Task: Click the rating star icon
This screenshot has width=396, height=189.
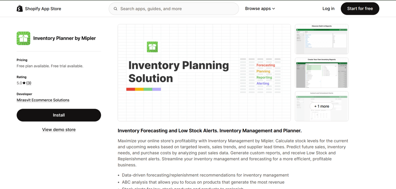Action: pyautogui.click(x=24, y=83)
